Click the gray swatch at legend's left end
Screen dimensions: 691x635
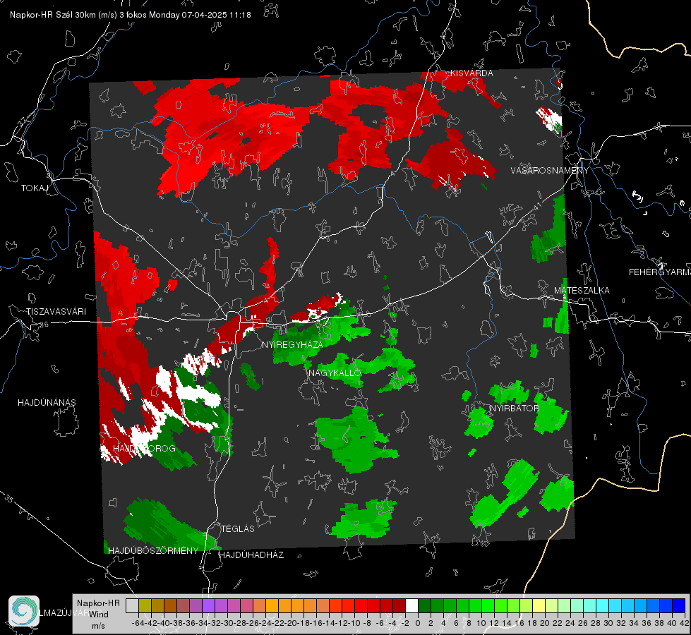pyautogui.click(x=132, y=605)
